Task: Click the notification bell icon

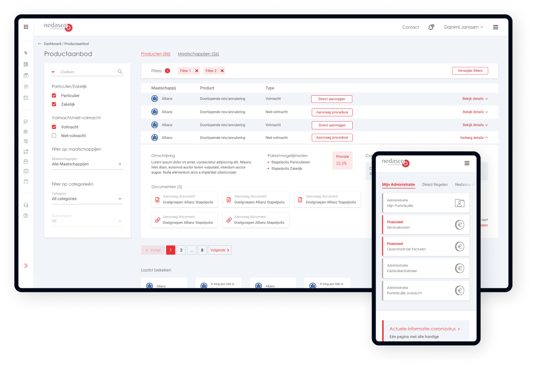Action: coord(431,27)
